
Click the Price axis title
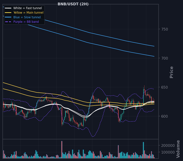[171, 72]
